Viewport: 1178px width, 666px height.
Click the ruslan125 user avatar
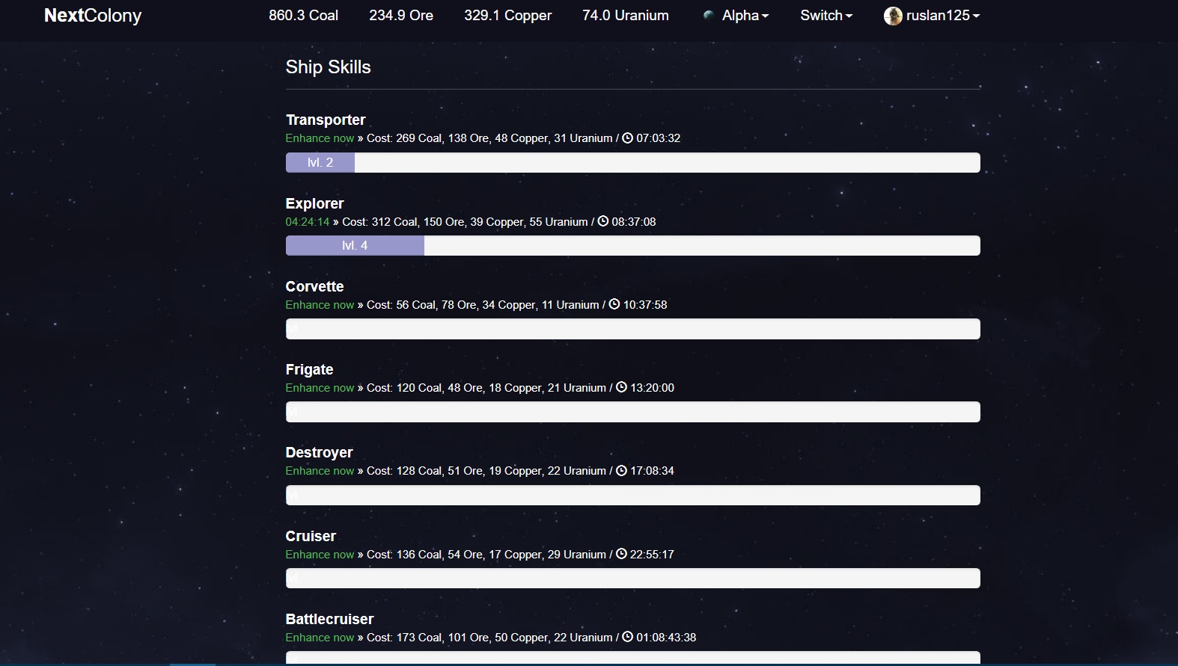tap(892, 16)
